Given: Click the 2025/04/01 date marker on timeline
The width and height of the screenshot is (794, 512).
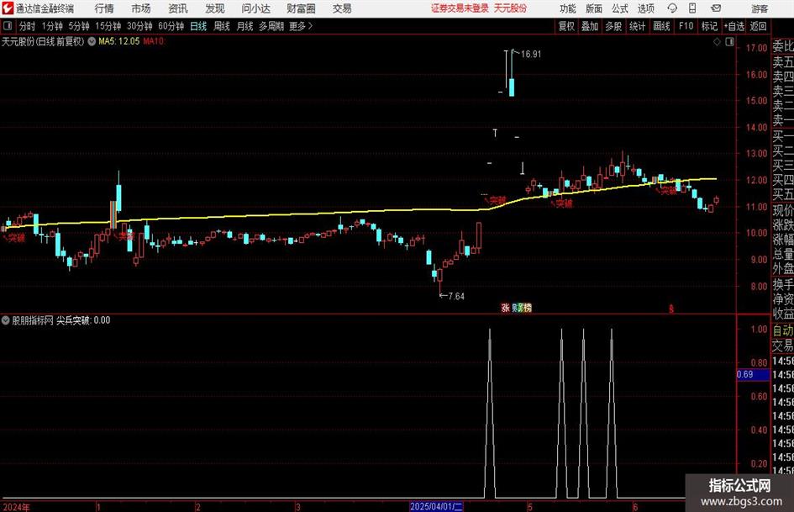Looking at the screenshot, I should coord(436,506).
